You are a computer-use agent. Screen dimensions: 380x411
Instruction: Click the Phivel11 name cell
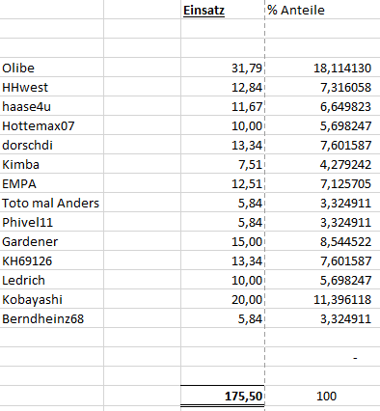pyautogui.click(x=52, y=222)
